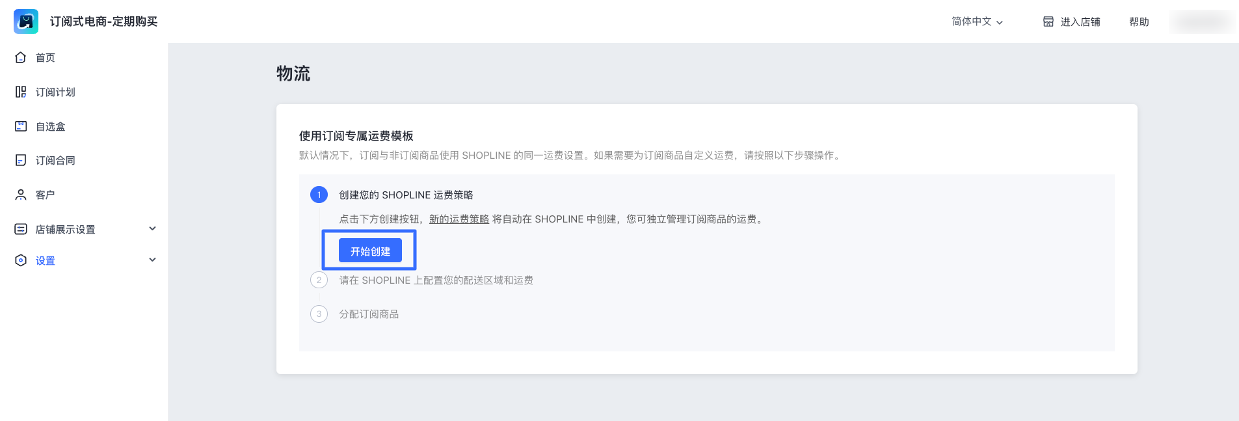This screenshot has width=1239, height=421.
Task: Click the 客户 person icon
Action: 21,195
